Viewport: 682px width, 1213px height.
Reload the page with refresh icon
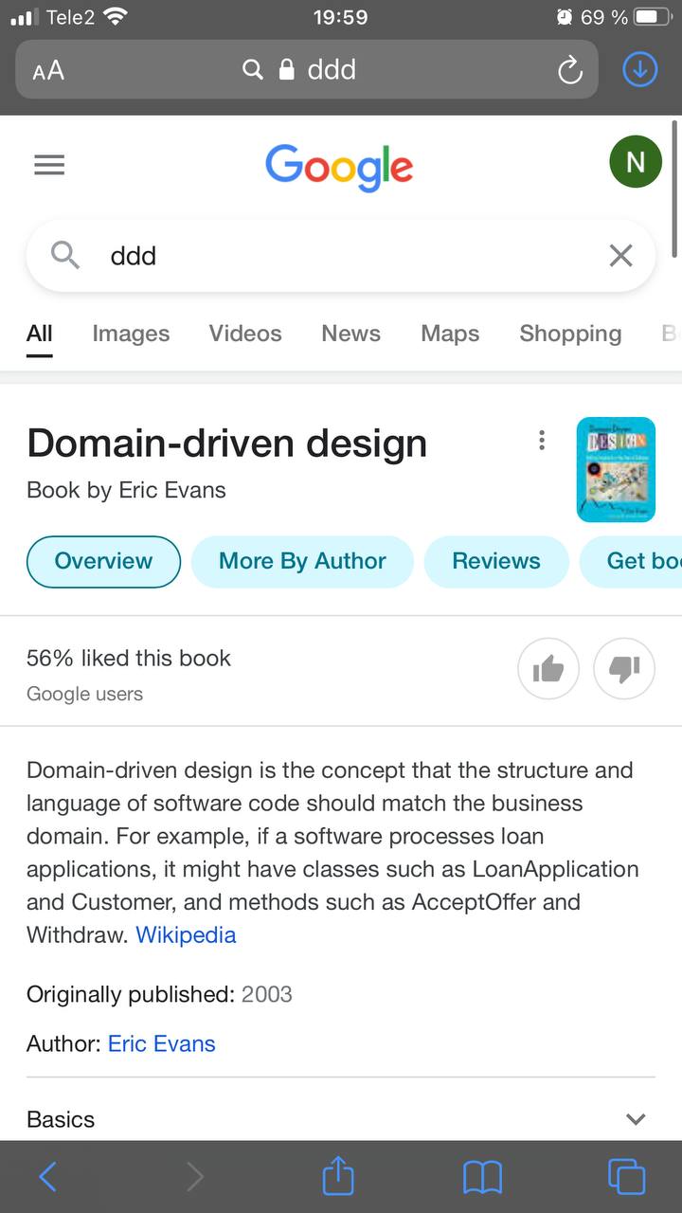pos(569,70)
